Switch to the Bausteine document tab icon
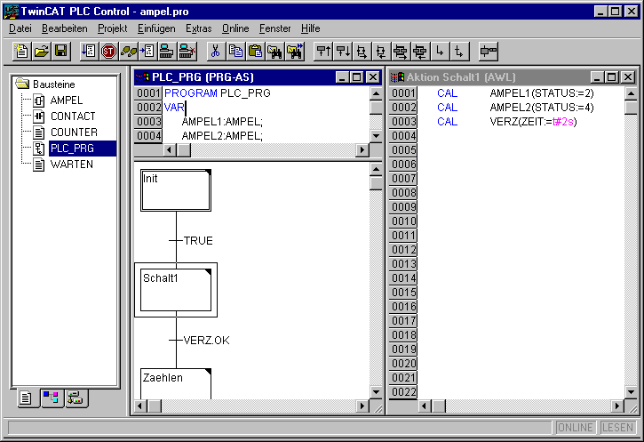Image resolution: width=644 pixels, height=442 pixels. [27, 398]
